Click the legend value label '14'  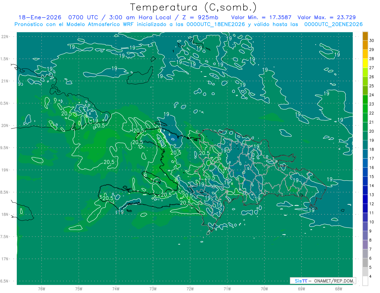372,186
